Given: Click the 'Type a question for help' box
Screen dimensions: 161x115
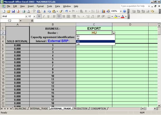Looking at the screenshot, I should 134,6.
